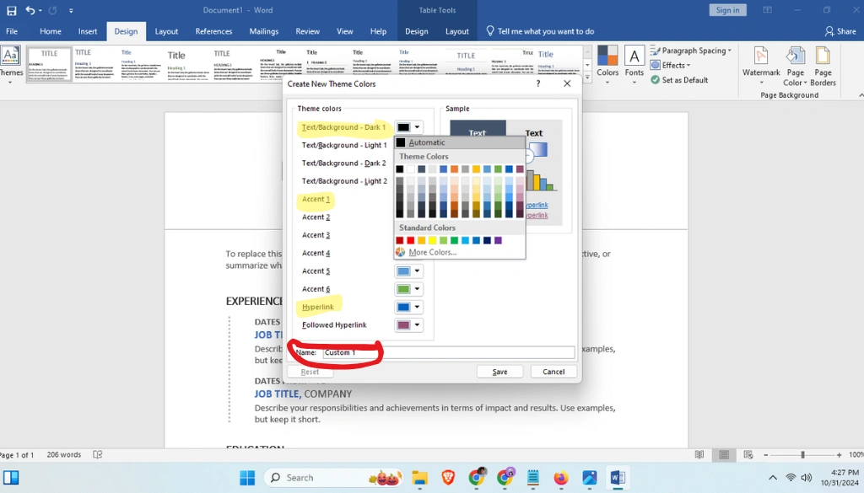Open the Colors theme button
The width and height of the screenshot is (864, 493).
click(607, 66)
